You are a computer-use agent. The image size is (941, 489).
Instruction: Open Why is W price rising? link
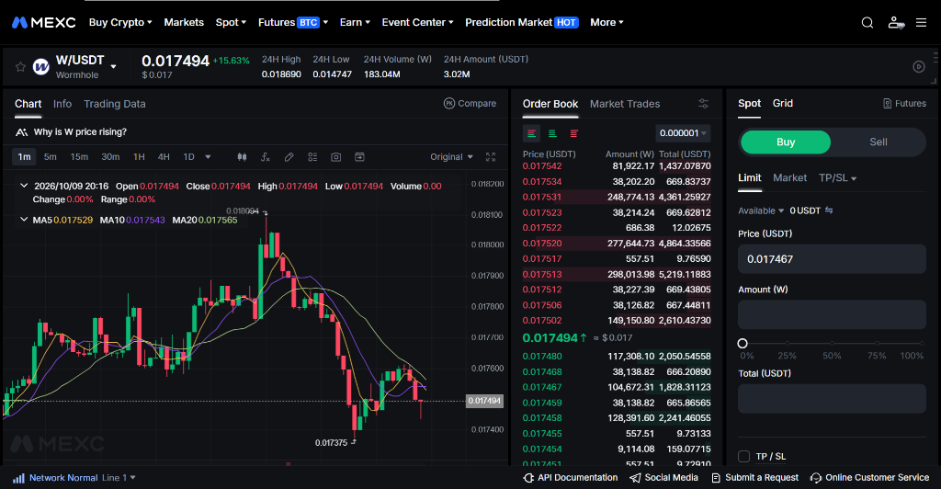click(x=80, y=132)
